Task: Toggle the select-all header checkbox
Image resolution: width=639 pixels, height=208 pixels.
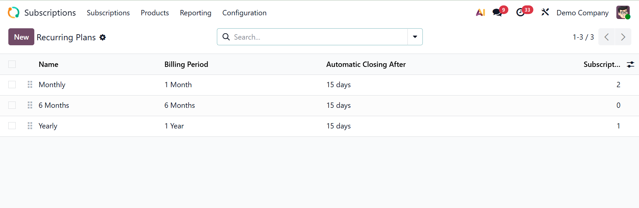Action: click(12, 64)
